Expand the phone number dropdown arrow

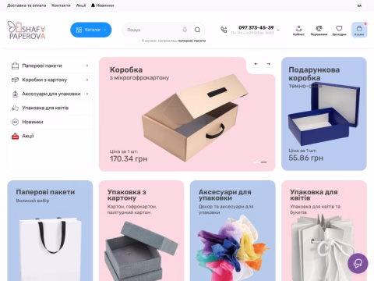pyautogui.click(x=278, y=30)
